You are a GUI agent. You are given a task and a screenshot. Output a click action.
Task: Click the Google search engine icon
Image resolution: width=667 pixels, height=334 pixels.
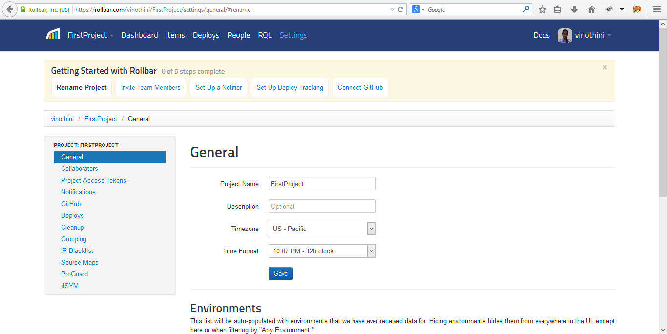tap(416, 9)
